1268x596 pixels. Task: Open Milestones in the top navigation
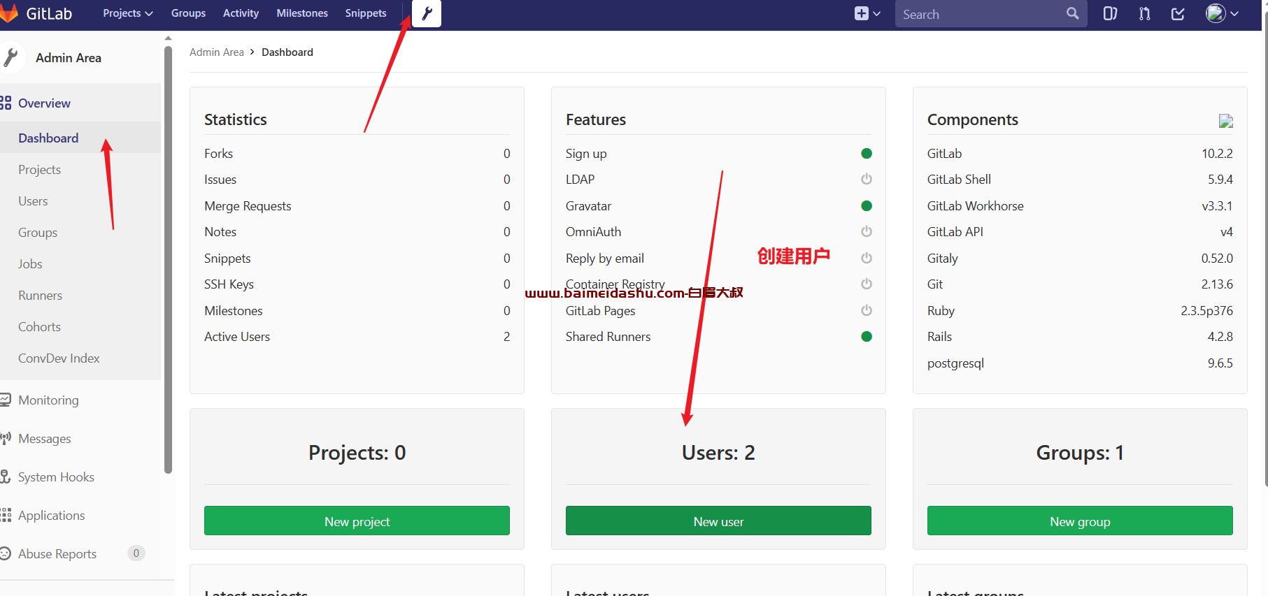(x=302, y=13)
